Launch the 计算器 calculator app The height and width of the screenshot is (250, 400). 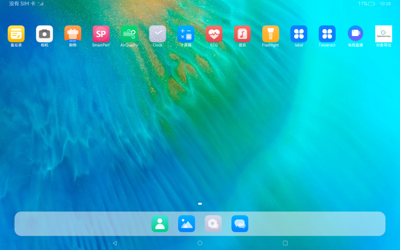186,34
